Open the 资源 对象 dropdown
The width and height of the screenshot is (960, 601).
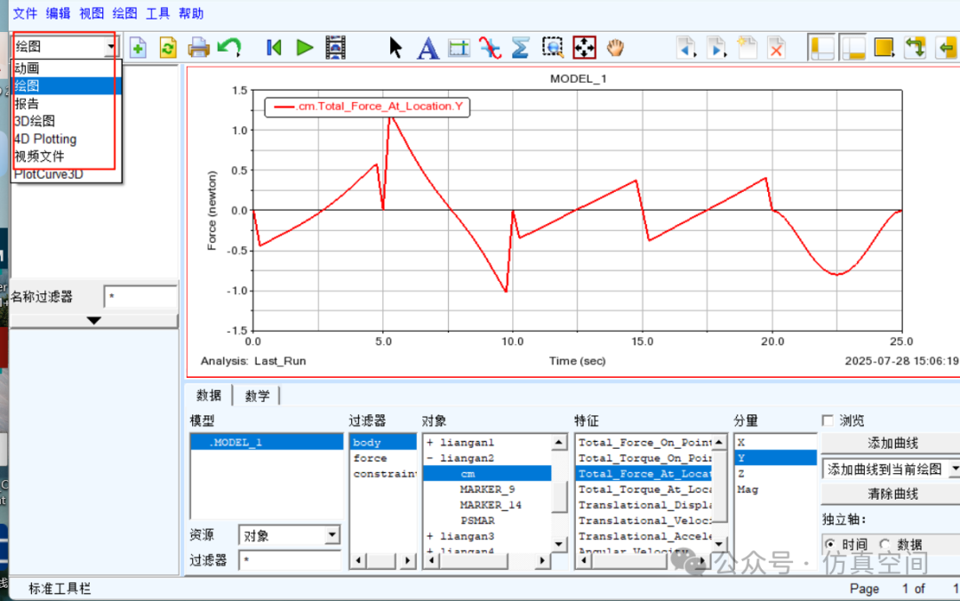tap(289, 535)
